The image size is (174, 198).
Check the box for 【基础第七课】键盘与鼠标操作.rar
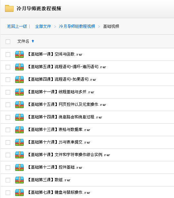[8, 193]
